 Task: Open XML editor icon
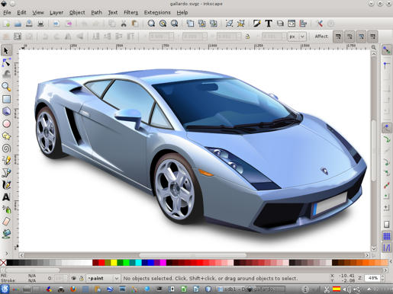coord(292,24)
